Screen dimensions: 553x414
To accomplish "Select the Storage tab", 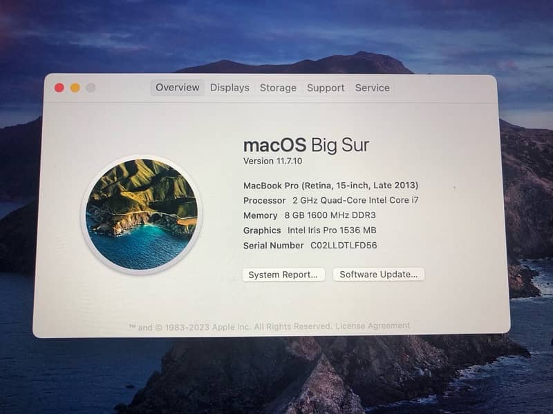I will pos(278,88).
